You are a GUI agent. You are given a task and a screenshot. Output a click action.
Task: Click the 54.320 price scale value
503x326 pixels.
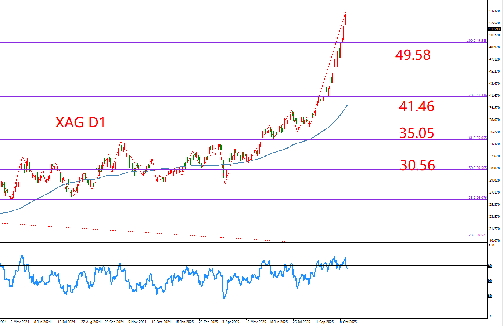click(x=494, y=11)
